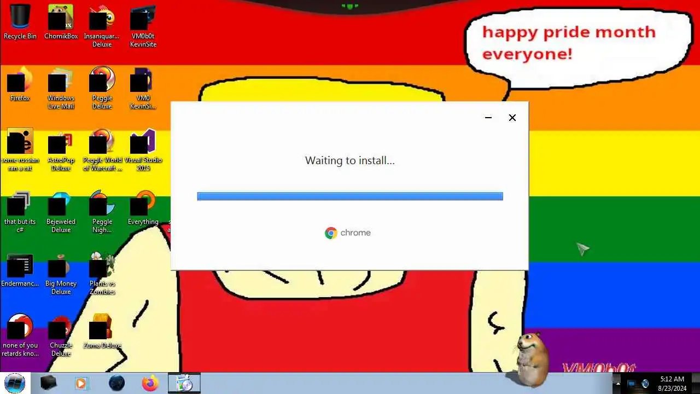Image resolution: width=700 pixels, height=394 pixels.
Task: Minimize the Chrome installer window
Action: pyautogui.click(x=488, y=118)
